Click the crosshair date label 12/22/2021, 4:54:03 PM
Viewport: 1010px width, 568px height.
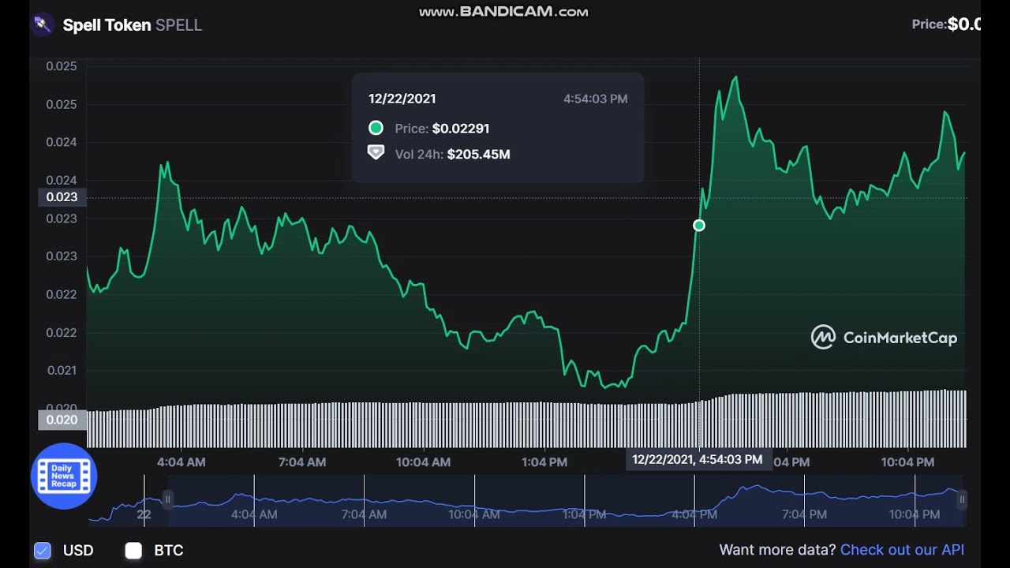point(698,459)
